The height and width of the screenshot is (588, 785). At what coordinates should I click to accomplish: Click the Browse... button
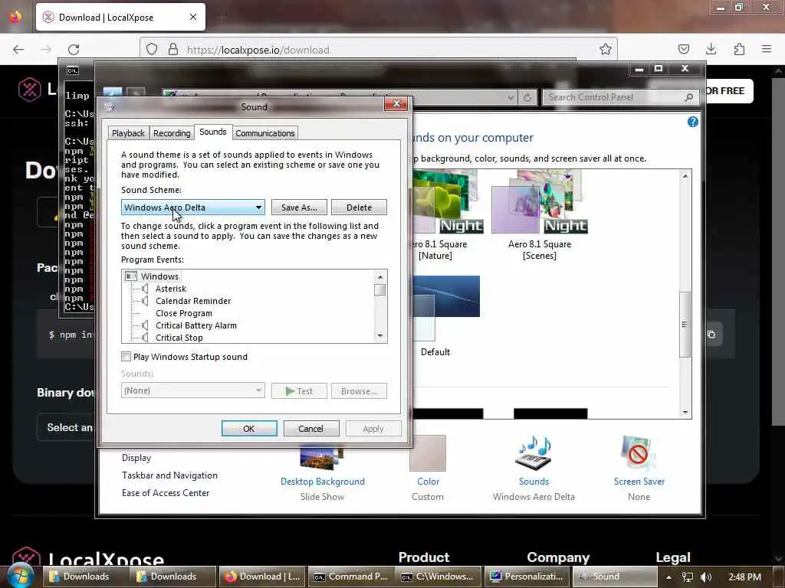pos(359,391)
